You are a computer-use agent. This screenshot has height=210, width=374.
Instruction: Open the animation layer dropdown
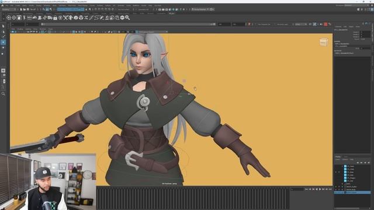point(283,24)
